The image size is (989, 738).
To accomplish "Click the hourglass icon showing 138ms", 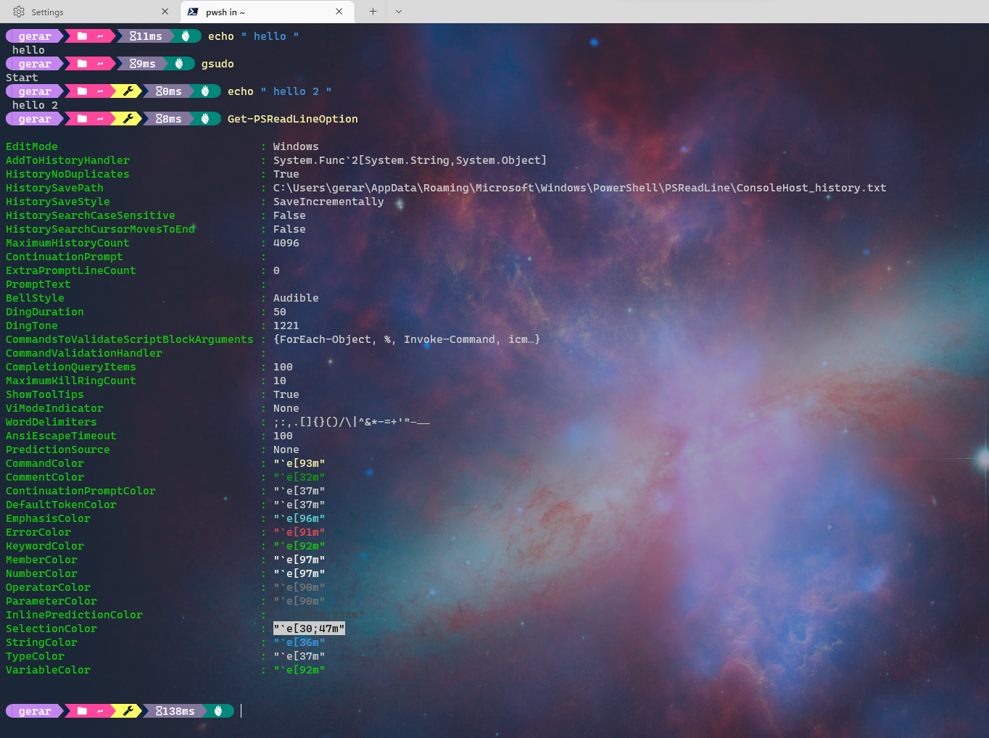I will [174, 710].
